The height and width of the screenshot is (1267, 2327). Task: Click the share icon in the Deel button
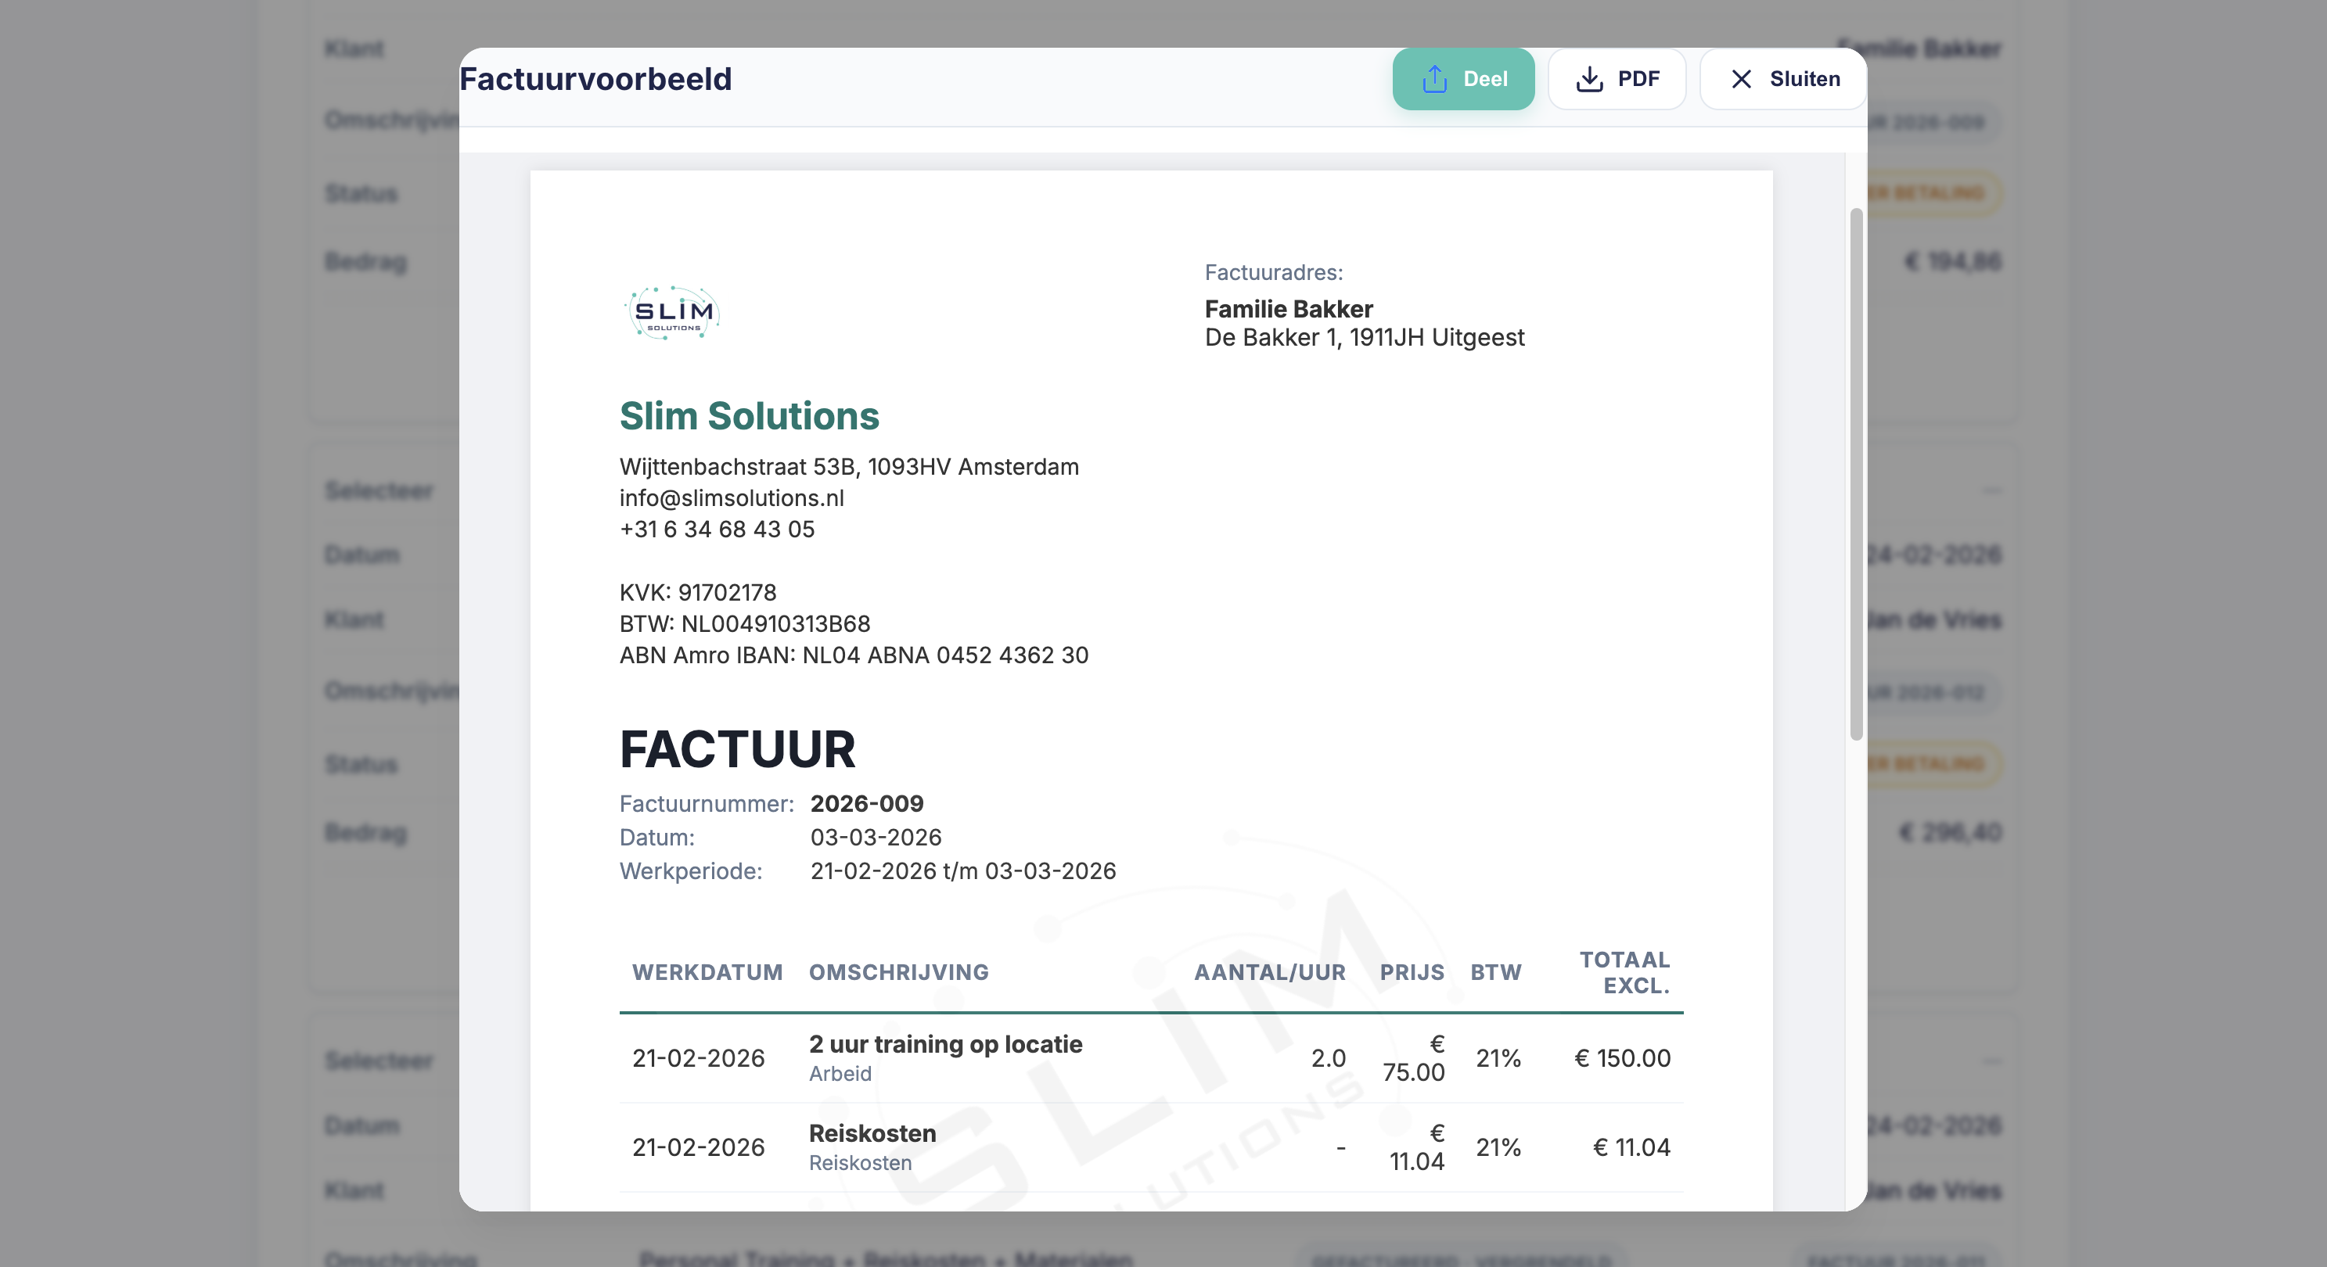click(x=1434, y=80)
